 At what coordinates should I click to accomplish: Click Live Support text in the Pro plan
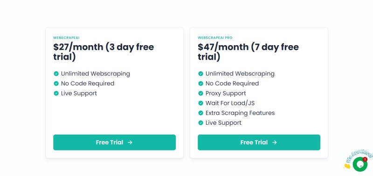point(223,123)
